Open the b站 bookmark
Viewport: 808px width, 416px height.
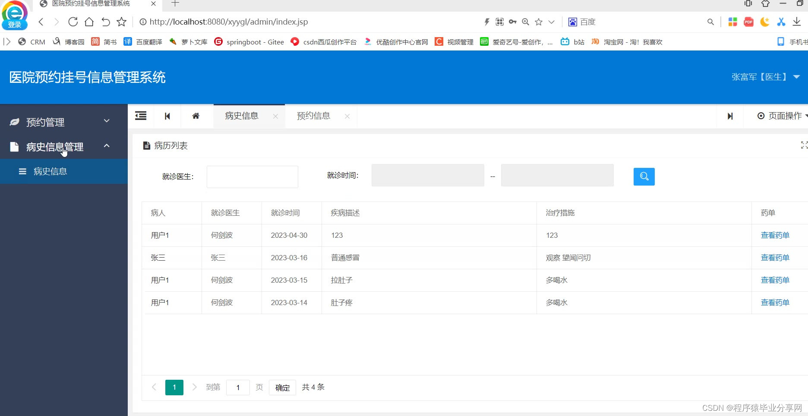pyautogui.click(x=572, y=42)
